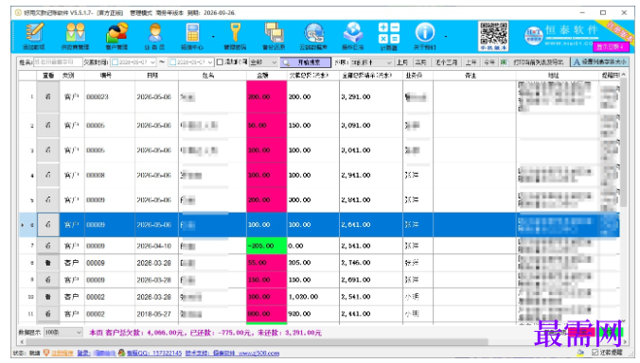Click 查看 view icon for row 1 (000023)
This screenshot has height=363, width=640.
click(x=48, y=96)
